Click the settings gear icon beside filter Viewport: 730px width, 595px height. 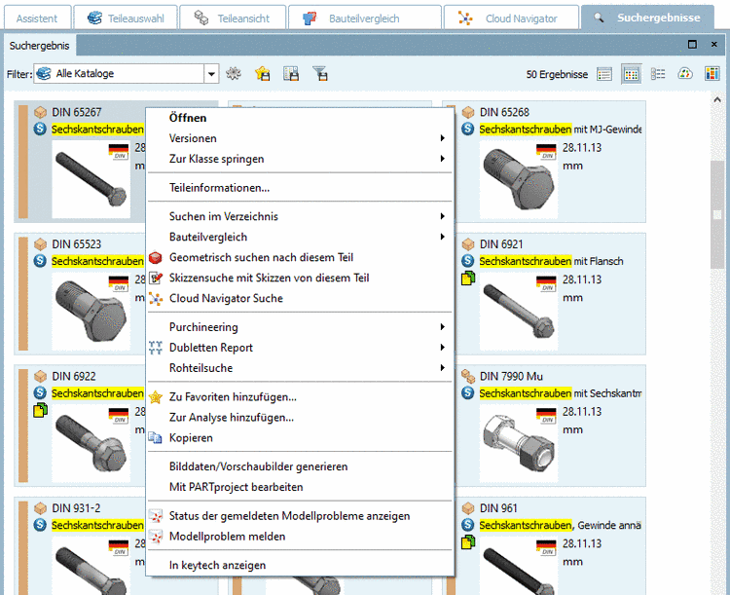[x=234, y=74]
